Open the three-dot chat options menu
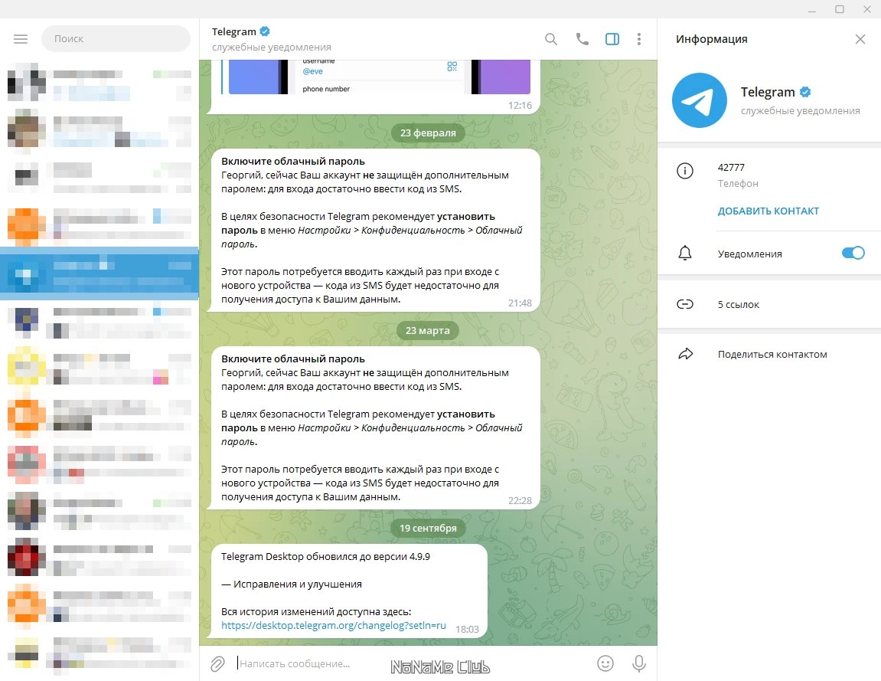The image size is (881, 681). (639, 39)
